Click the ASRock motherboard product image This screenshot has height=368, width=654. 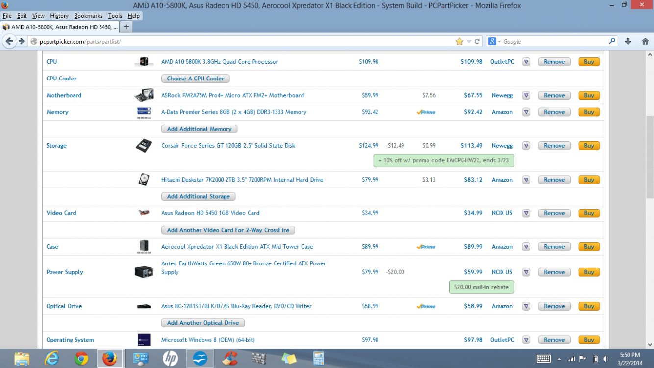(144, 95)
